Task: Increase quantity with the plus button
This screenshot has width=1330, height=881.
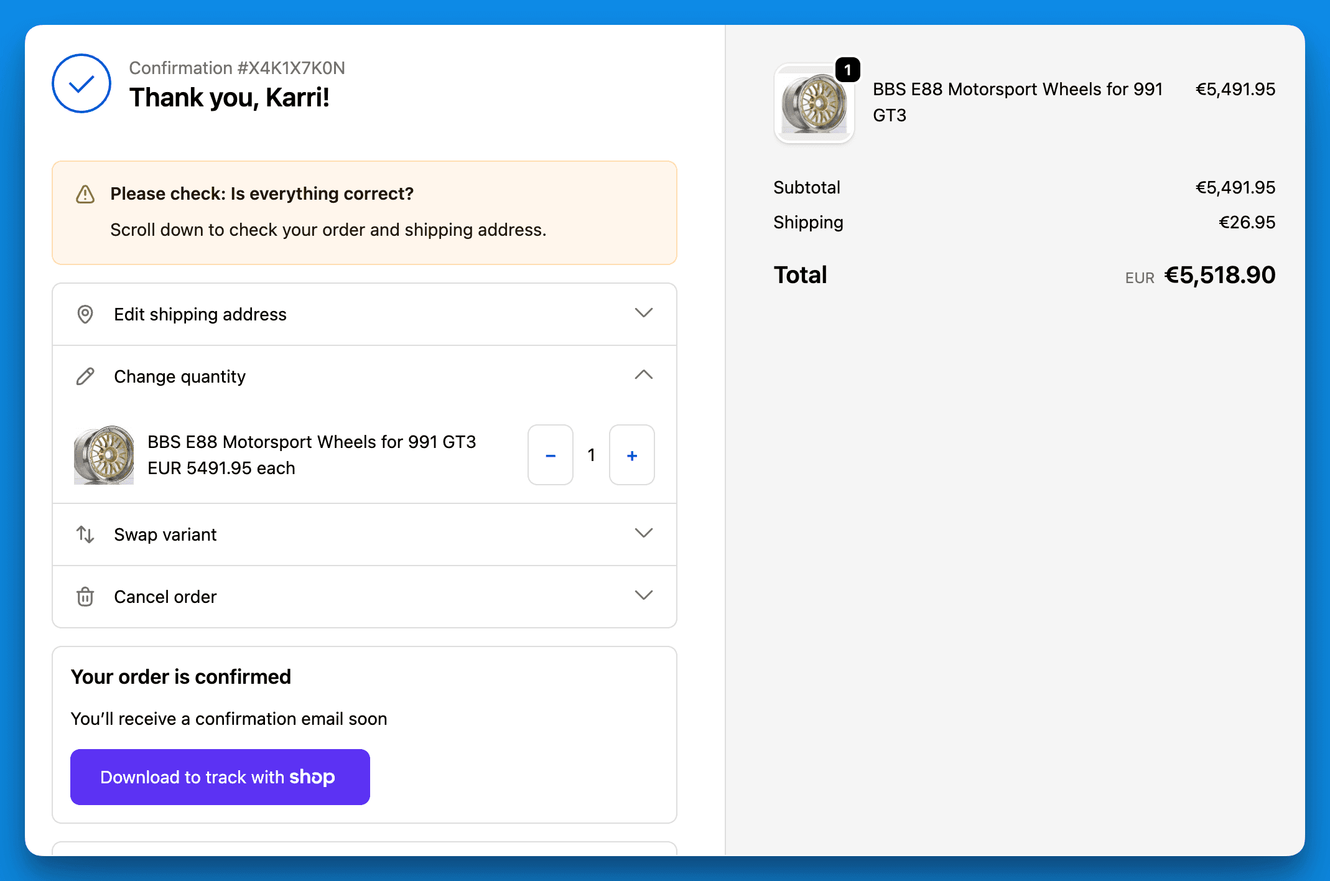Action: [x=632, y=455]
